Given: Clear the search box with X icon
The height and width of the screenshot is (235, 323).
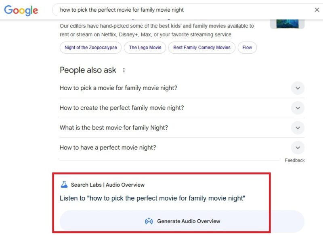Looking at the screenshot, I should click(x=317, y=10).
